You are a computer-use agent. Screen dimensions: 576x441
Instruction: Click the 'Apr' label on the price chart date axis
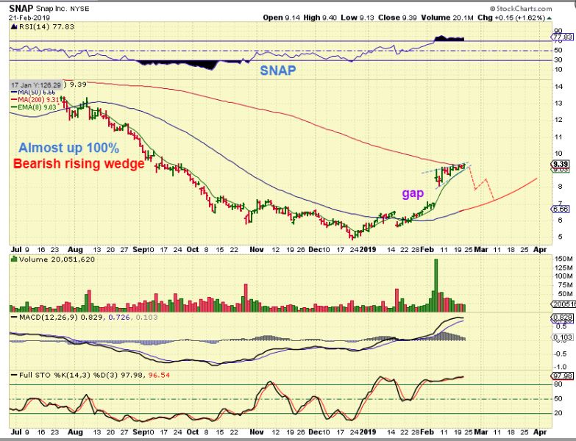pyautogui.click(x=541, y=249)
